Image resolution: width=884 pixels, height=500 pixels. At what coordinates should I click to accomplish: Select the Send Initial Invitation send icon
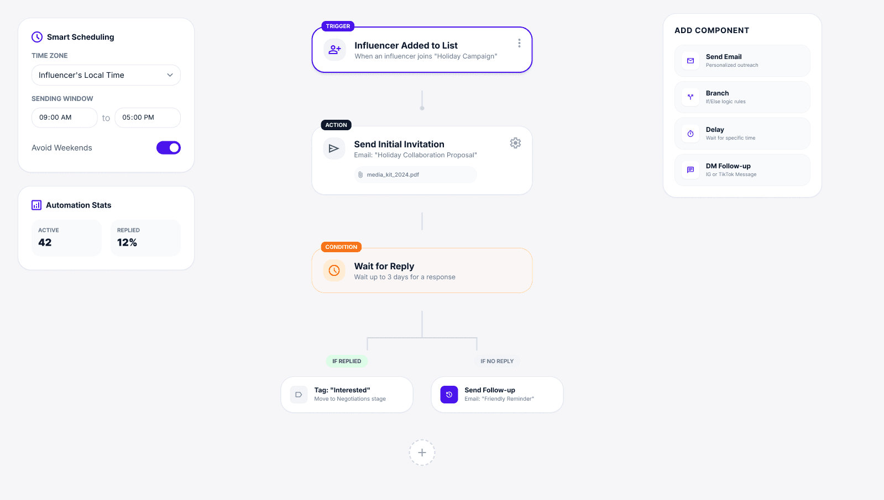[334, 148]
